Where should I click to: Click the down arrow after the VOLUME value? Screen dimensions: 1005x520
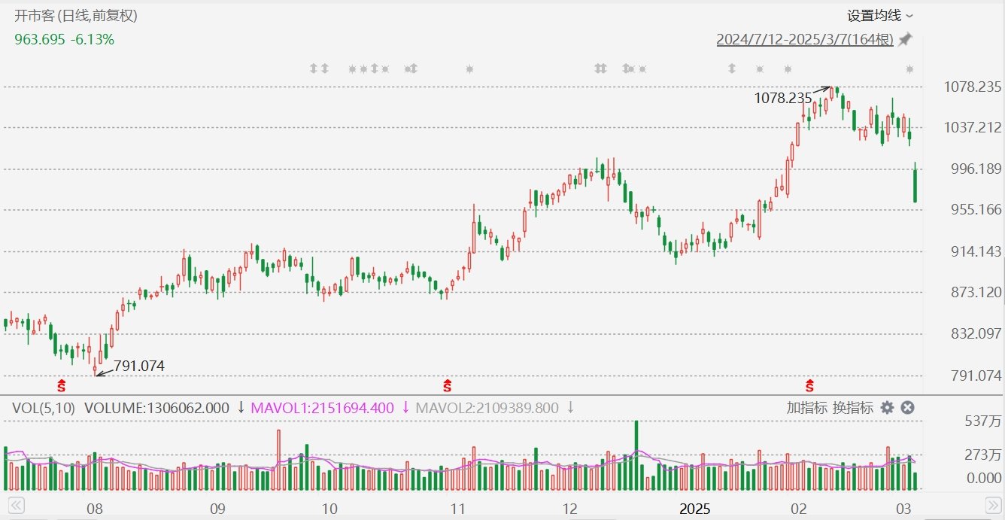[241, 408]
